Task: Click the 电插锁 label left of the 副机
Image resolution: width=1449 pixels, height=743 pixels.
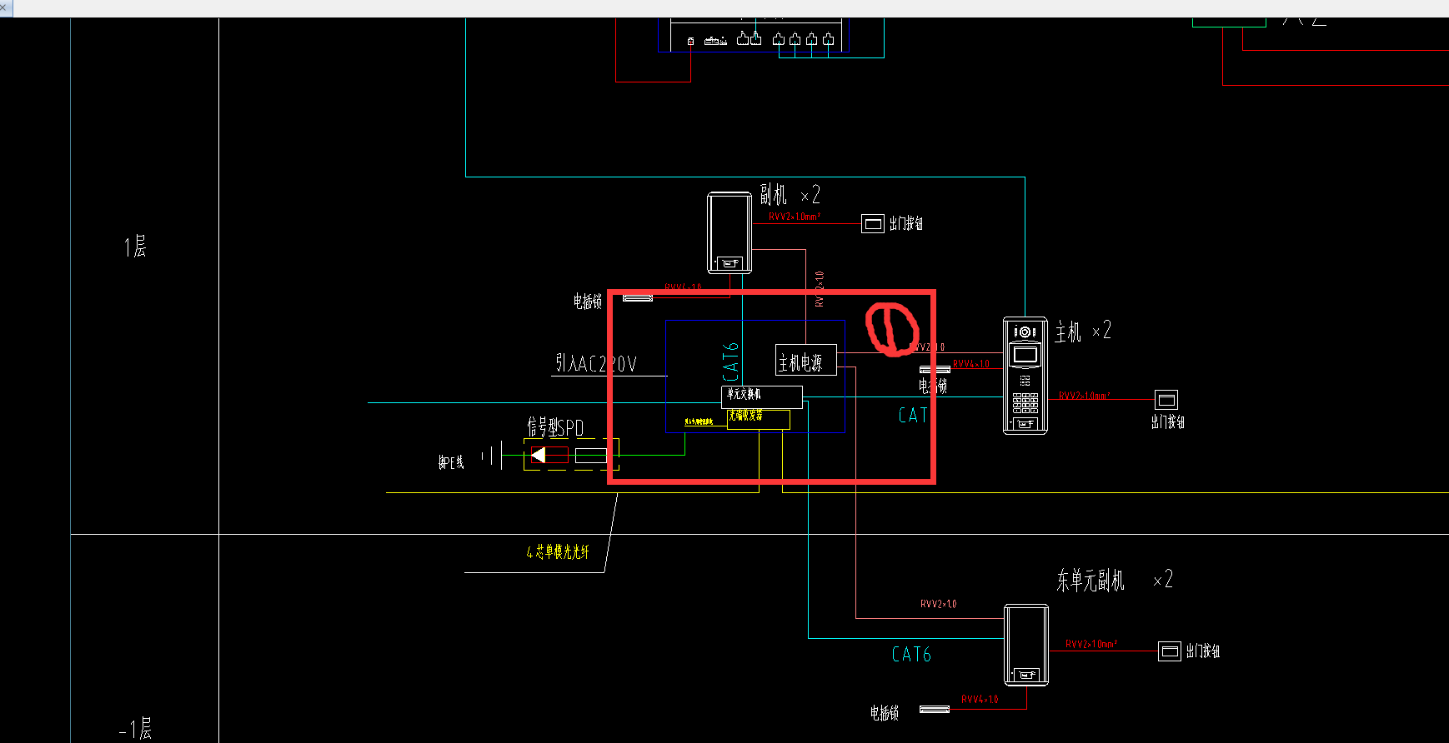Action: click(588, 301)
